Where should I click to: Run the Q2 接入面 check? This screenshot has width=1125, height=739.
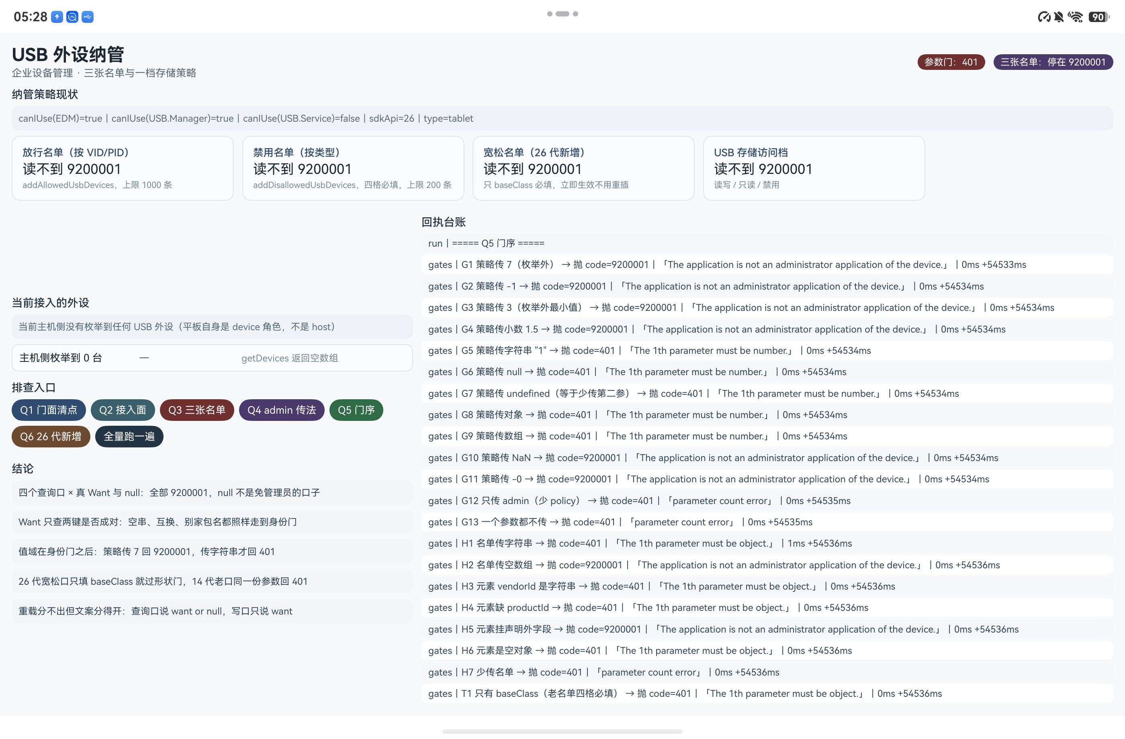pos(123,410)
